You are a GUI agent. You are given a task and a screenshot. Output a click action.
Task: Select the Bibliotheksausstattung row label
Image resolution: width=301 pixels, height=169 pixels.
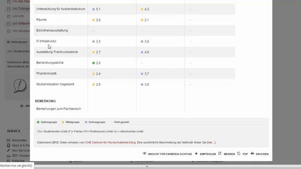52,30
